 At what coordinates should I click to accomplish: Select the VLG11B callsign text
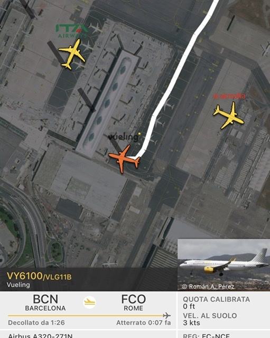58,277
